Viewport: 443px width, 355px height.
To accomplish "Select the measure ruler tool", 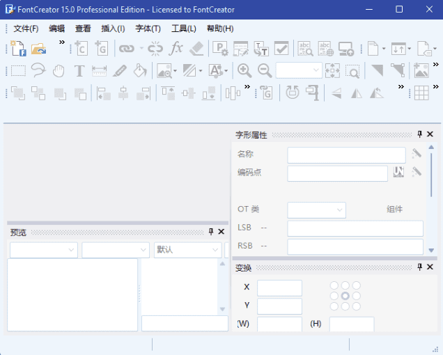I will coord(100,70).
